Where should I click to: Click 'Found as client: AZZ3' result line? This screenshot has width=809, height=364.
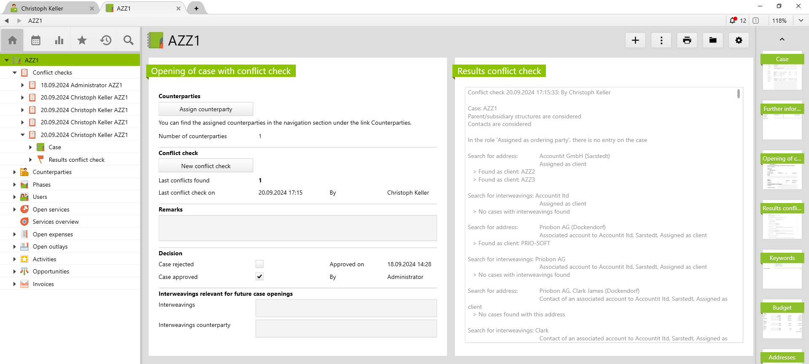[506, 179]
